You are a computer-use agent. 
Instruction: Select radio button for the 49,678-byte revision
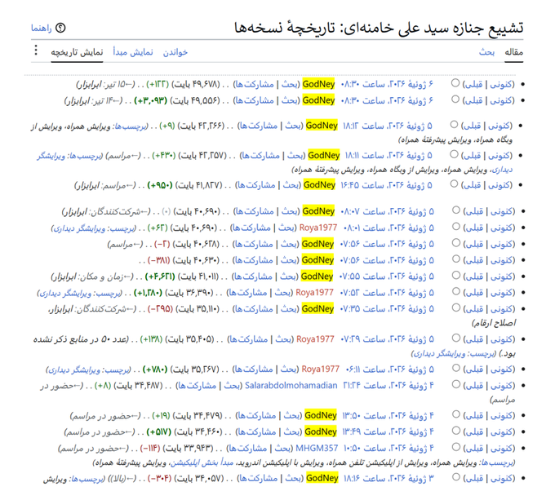pyautogui.click(x=455, y=83)
